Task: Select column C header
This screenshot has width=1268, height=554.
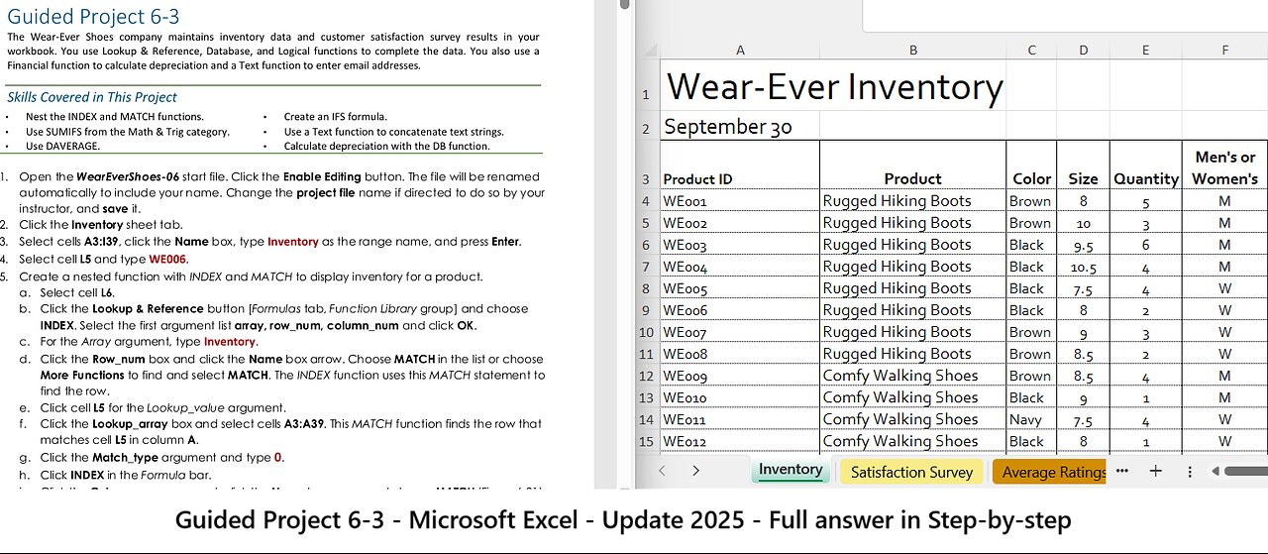Action: point(1031,51)
